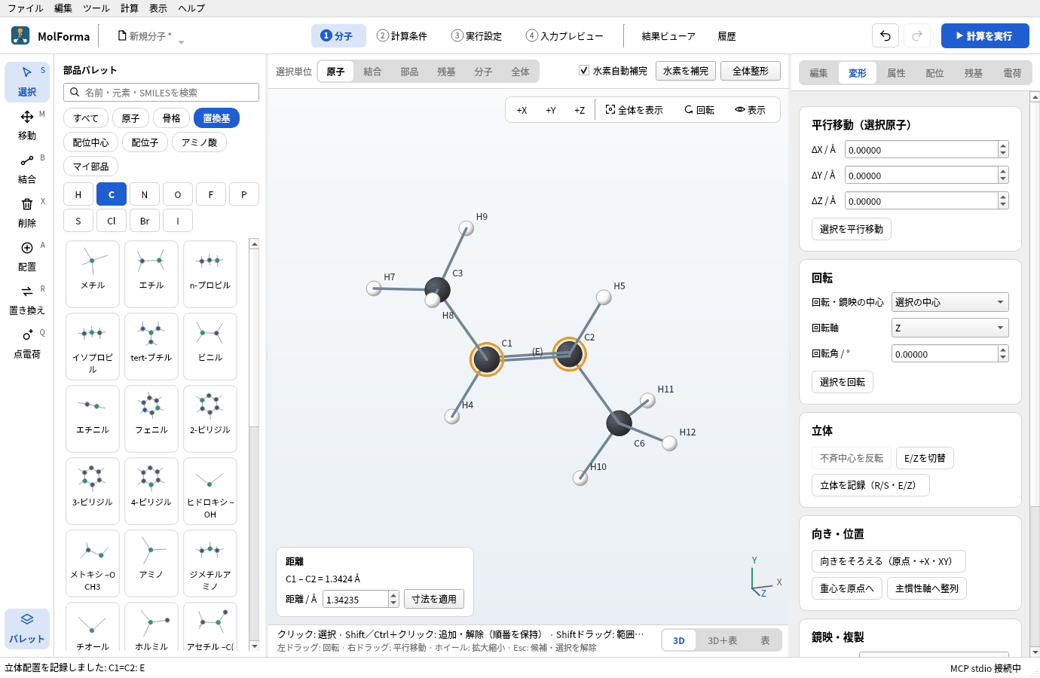Click the redo arrow button
The height and width of the screenshot is (678, 1040).
917,35
